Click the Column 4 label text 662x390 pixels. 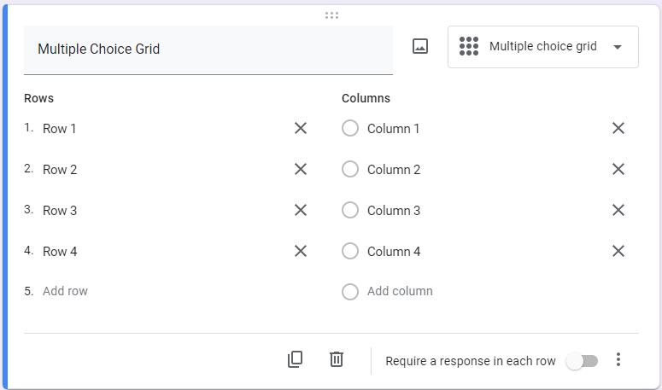(394, 252)
